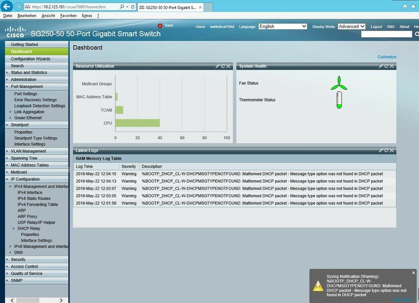Click the warning triangle in Syslog notification
Screen dimensions: 419x303
pyautogui.click(x=318, y=286)
